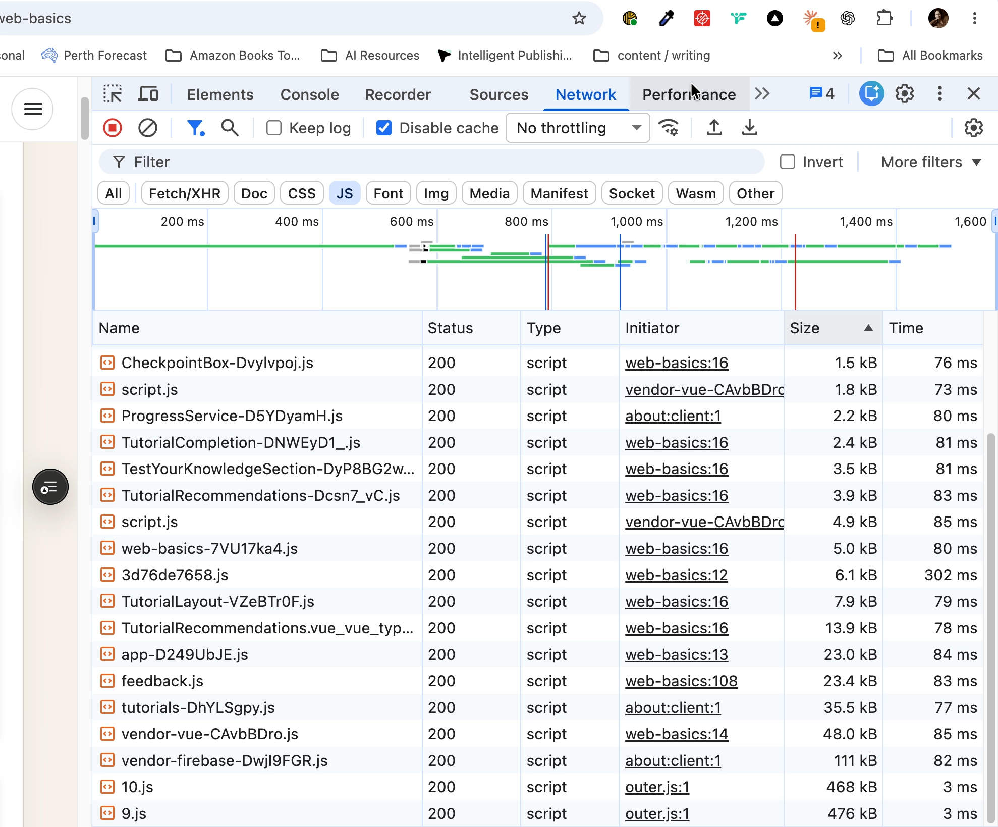Toggle the Fetch/XHR type filter
998x827 pixels.
(185, 193)
